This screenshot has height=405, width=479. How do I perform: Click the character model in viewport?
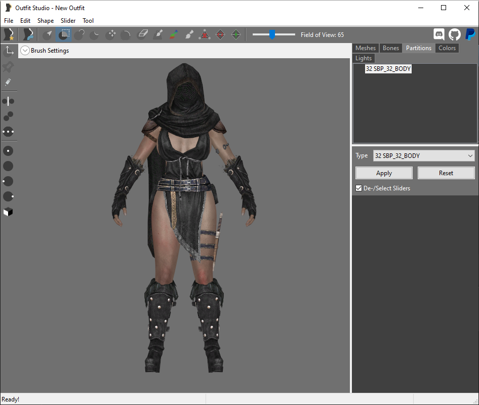[x=184, y=218]
